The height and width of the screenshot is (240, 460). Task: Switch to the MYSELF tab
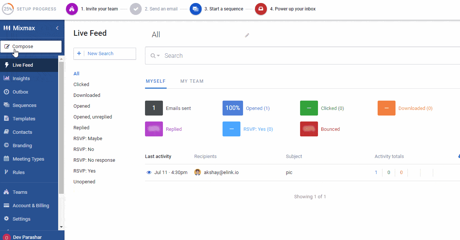tap(156, 81)
